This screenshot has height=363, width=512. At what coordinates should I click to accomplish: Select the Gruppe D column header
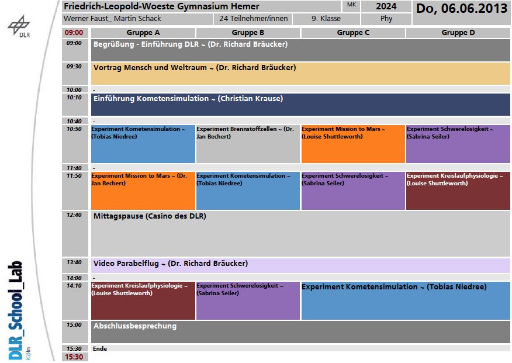point(458,33)
